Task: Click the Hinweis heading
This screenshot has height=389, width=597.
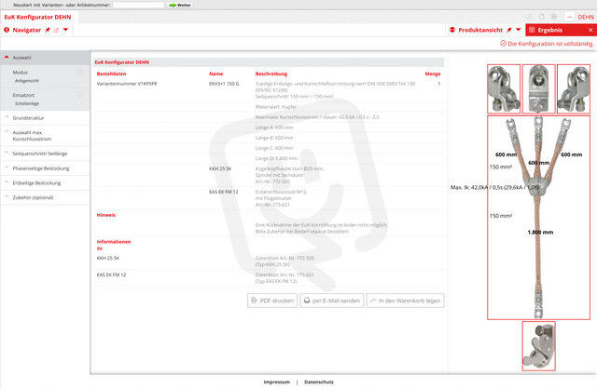Action: pos(105,215)
